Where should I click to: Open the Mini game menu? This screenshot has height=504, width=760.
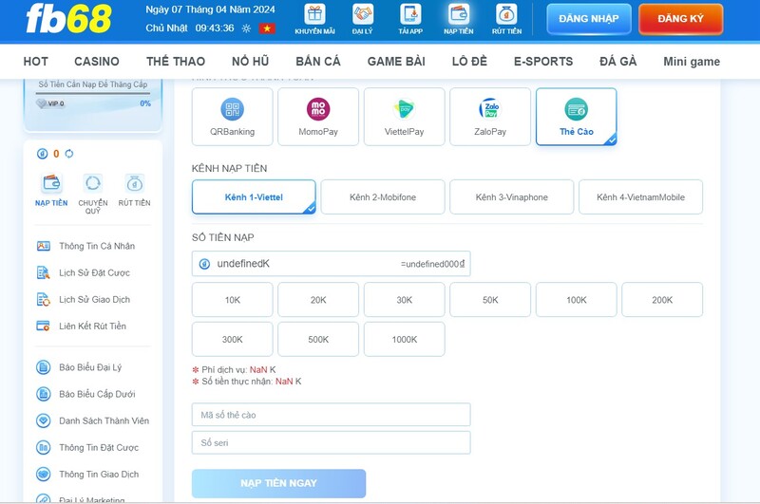[x=692, y=62]
